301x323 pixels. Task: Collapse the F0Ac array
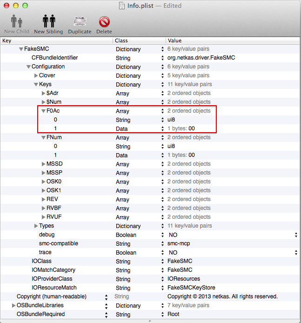point(43,111)
